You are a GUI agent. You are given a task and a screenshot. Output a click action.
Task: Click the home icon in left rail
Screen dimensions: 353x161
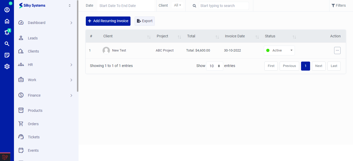(x=7, y=21)
